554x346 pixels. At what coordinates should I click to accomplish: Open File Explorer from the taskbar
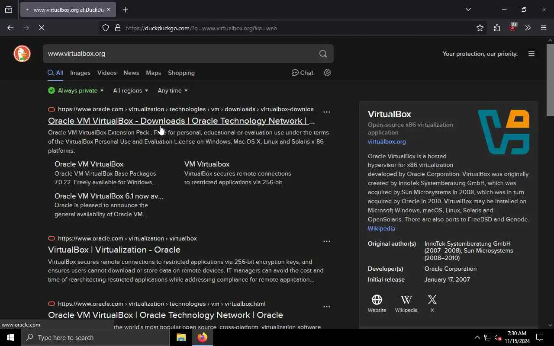point(181,337)
